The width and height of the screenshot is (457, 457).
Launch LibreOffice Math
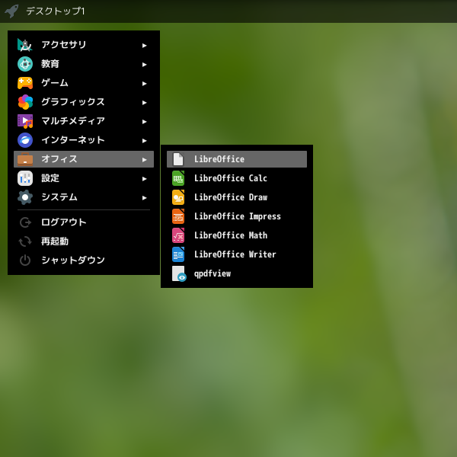pos(237,235)
